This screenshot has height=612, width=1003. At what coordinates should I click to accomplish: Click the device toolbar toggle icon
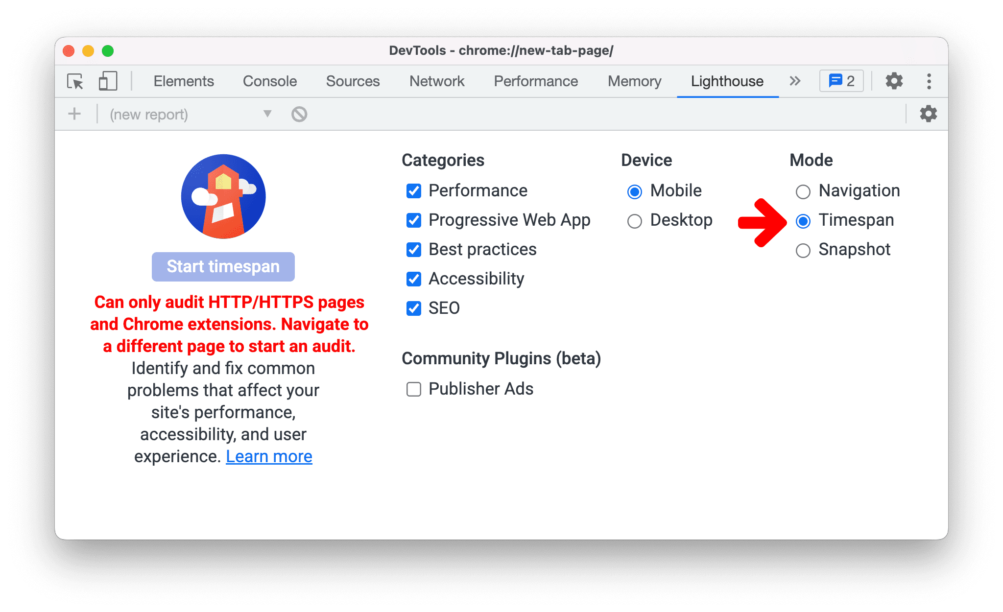[106, 80]
